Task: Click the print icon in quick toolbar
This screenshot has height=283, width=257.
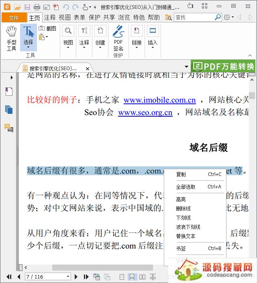Action: pos(37,7)
